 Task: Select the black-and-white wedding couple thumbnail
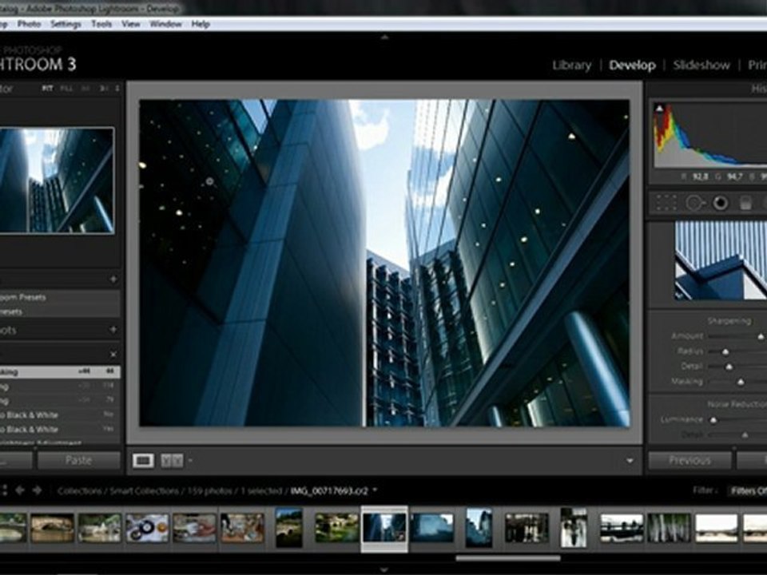pos(574,528)
